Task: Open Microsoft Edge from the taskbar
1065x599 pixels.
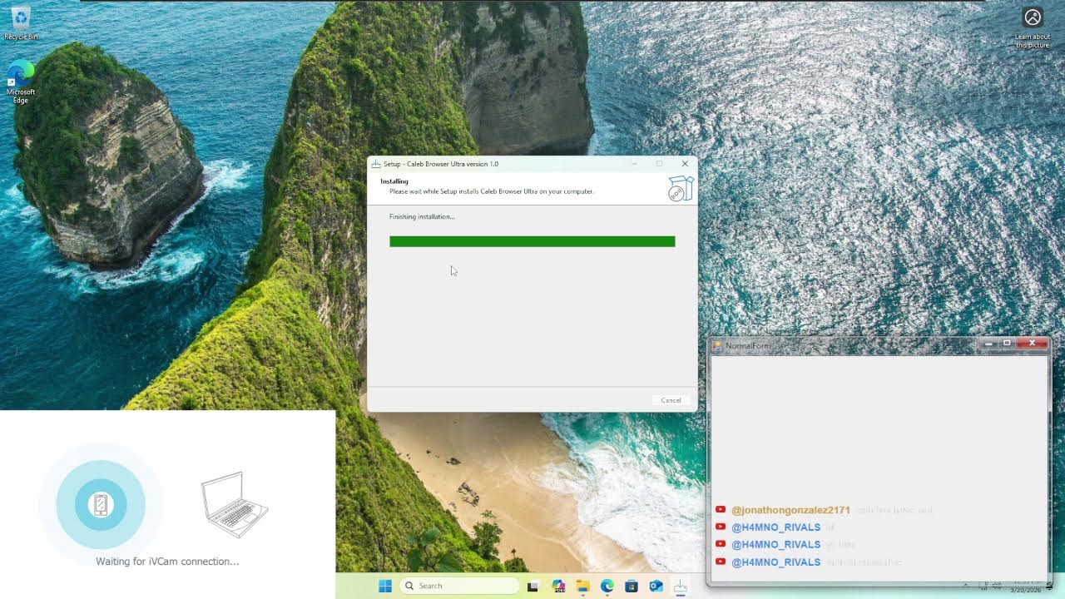Action: [x=607, y=586]
